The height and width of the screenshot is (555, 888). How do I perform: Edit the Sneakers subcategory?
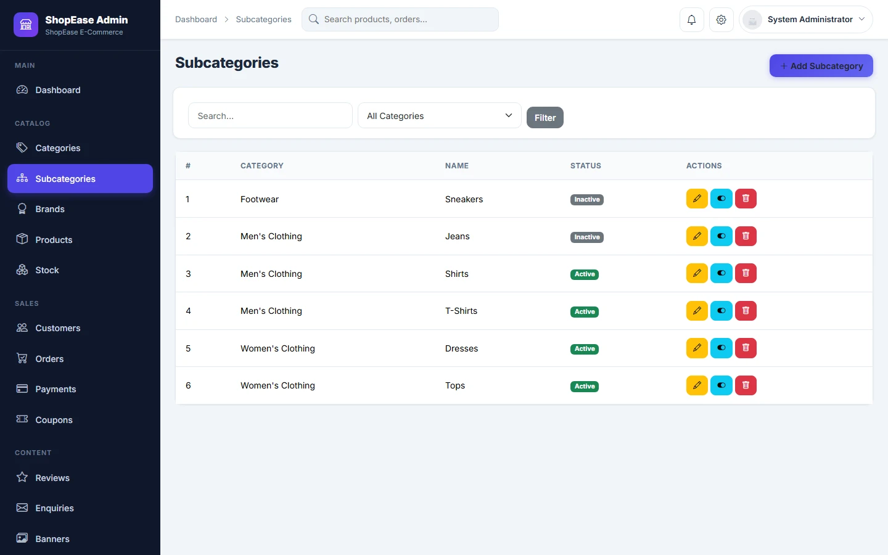[x=697, y=199]
